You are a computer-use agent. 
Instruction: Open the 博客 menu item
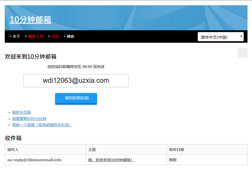coord(70,36)
